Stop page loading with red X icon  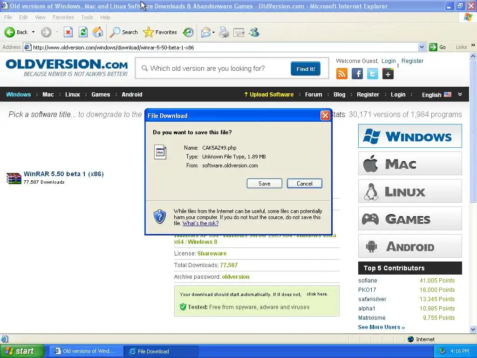pos(68,32)
